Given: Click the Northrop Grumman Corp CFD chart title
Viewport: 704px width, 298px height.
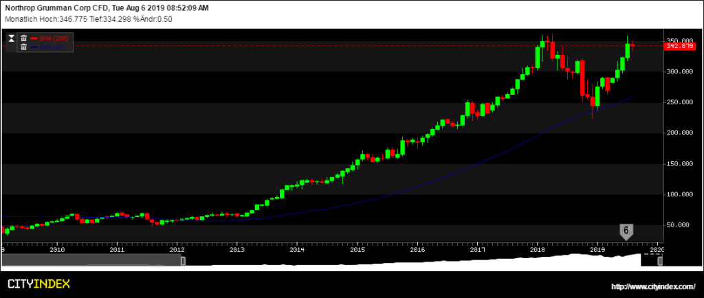Looking at the screenshot, I should [107, 8].
